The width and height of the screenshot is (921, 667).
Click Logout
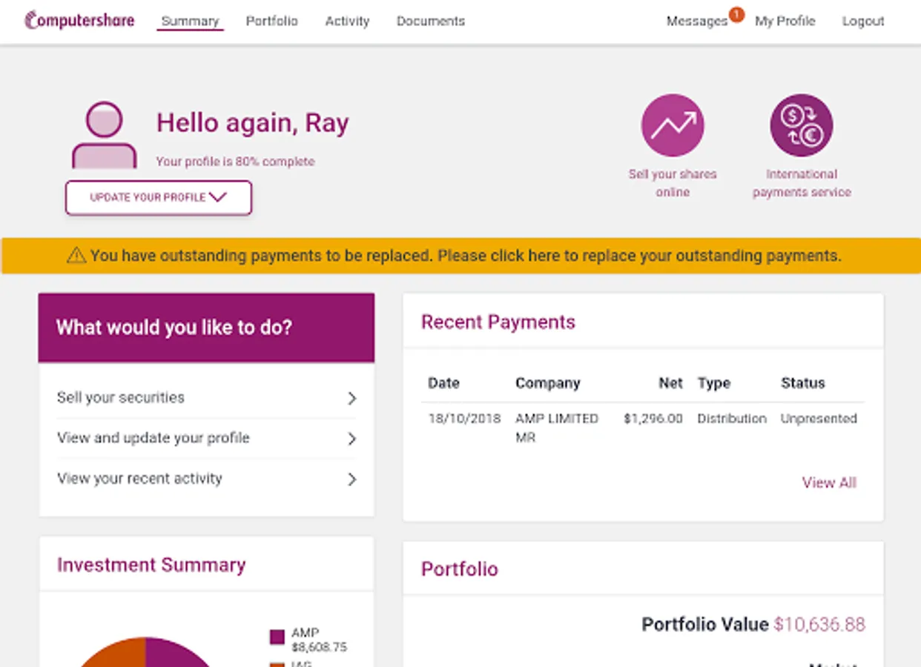(x=862, y=21)
